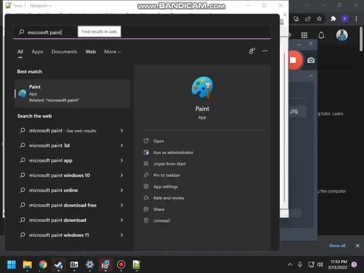The width and height of the screenshot is (364, 273).
Task: Click the Open action for Paint
Action: pyautogui.click(x=159, y=141)
